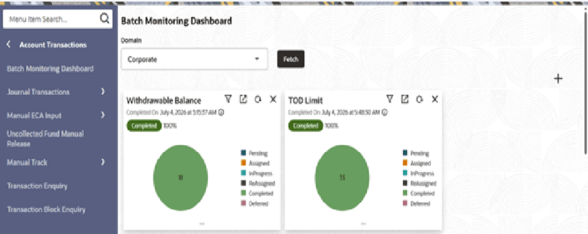Click info icon beside TOD Limit completion time
The image size is (588, 234).
click(x=385, y=112)
